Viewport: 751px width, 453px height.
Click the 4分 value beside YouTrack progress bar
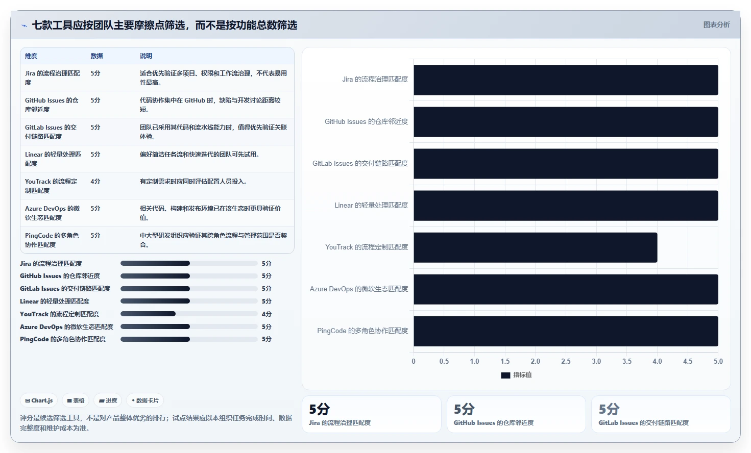click(267, 314)
